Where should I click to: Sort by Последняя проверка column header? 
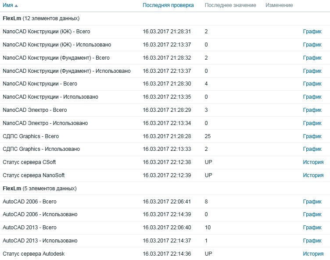point(168,5)
